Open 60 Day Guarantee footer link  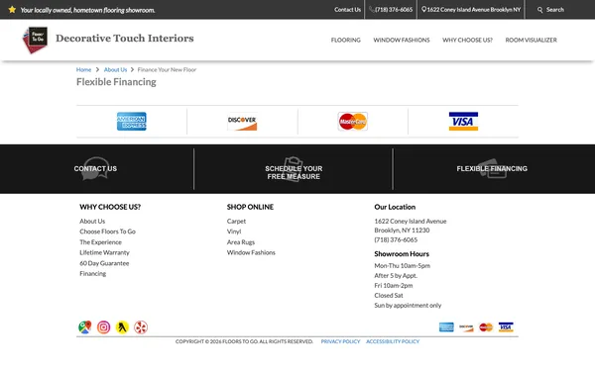[x=104, y=263]
